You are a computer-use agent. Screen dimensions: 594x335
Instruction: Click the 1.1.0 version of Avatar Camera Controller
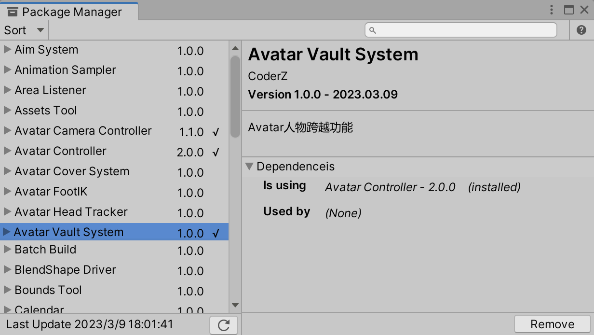[191, 132]
